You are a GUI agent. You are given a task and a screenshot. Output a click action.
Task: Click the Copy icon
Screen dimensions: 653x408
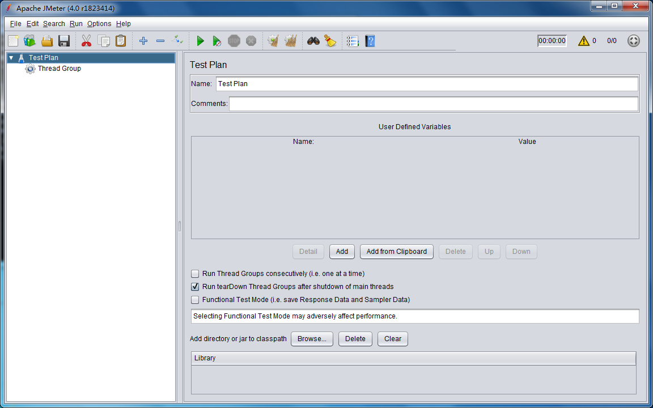pos(104,41)
